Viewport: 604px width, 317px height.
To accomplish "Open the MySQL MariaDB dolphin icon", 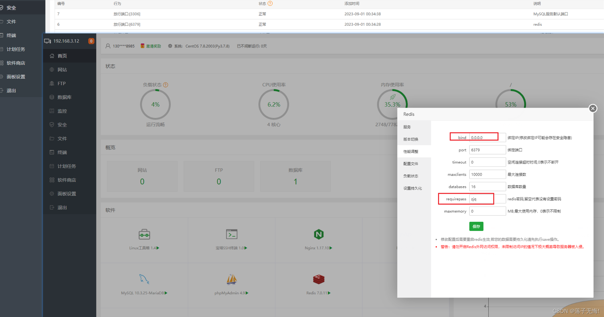I will [x=144, y=279].
